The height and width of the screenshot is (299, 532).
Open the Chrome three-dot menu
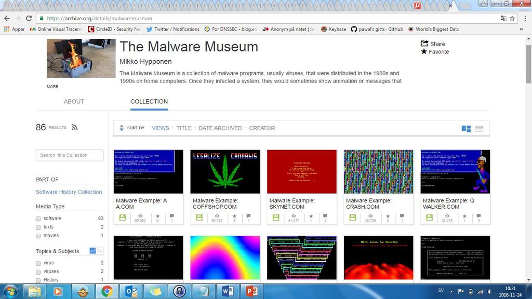(525, 18)
